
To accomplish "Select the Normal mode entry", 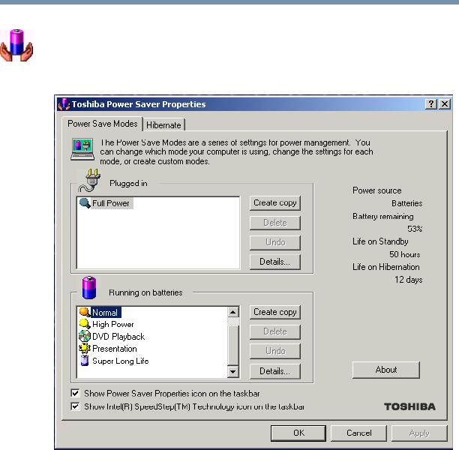I will [x=105, y=313].
